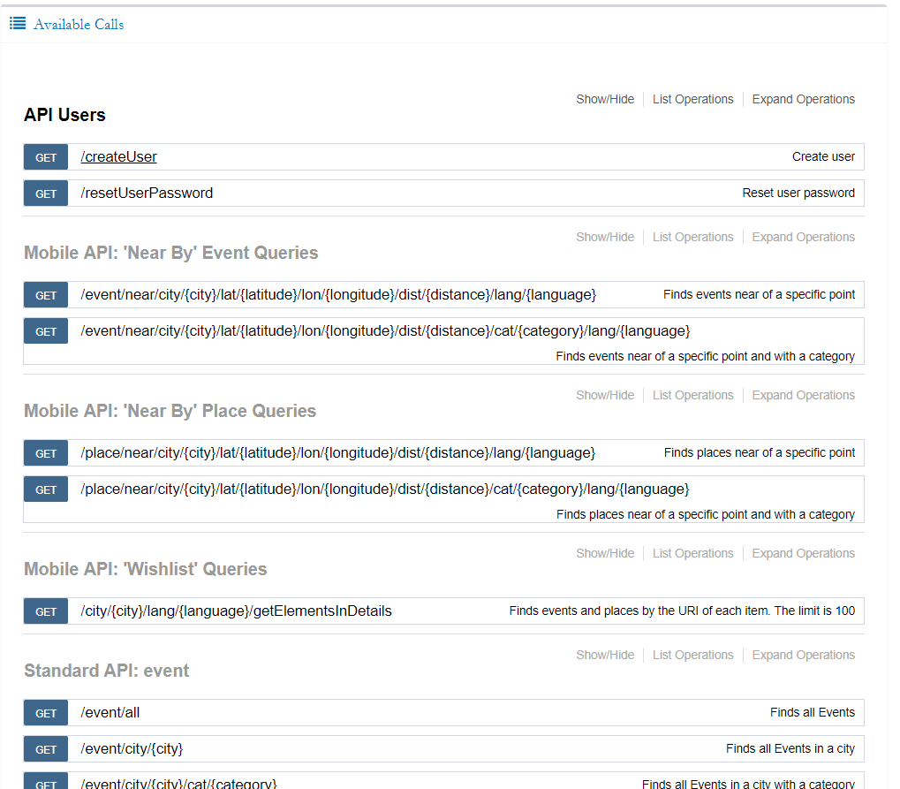Select the API Users section heading

64,116
